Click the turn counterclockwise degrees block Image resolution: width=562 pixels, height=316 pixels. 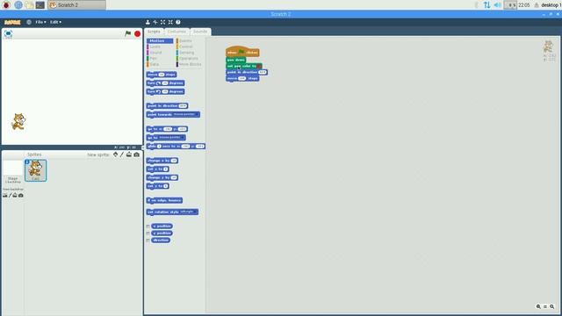coord(166,91)
